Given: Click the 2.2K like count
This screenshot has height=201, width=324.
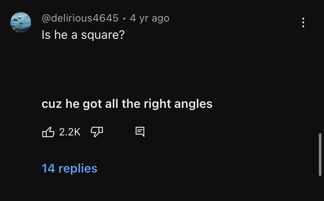Looking at the screenshot, I should click(x=70, y=132).
